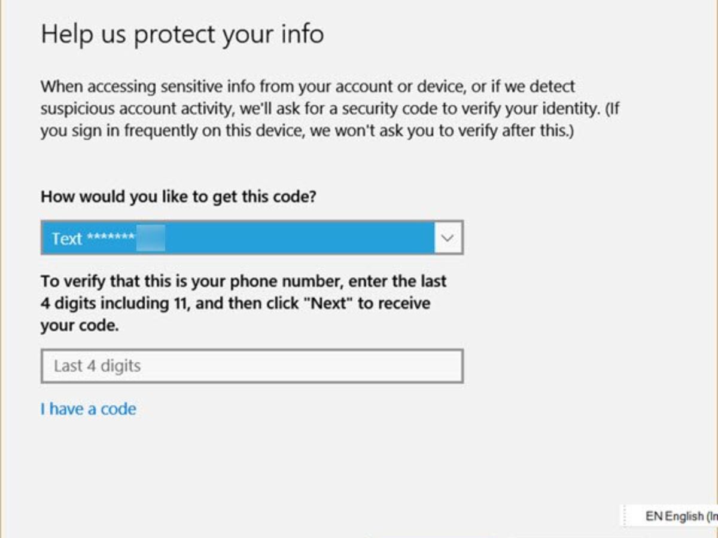Open the EN English language indicator

tap(680, 515)
